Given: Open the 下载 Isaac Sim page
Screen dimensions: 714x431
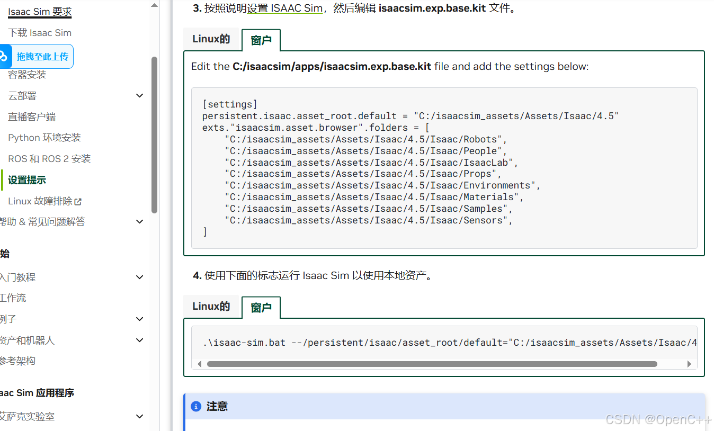Looking at the screenshot, I should click(x=40, y=33).
